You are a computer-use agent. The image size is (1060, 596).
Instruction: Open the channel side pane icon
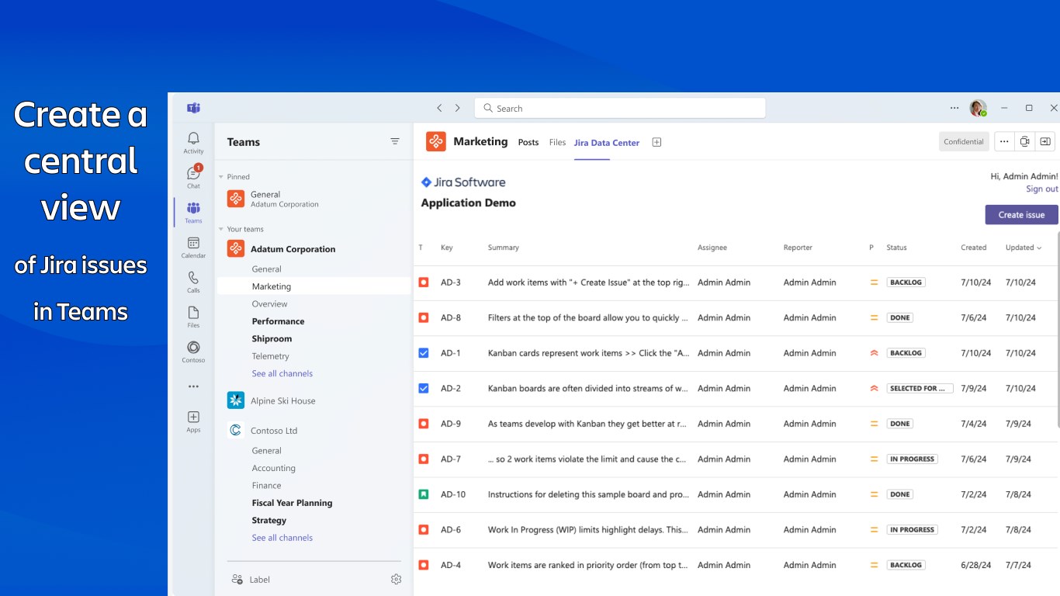coord(1045,141)
